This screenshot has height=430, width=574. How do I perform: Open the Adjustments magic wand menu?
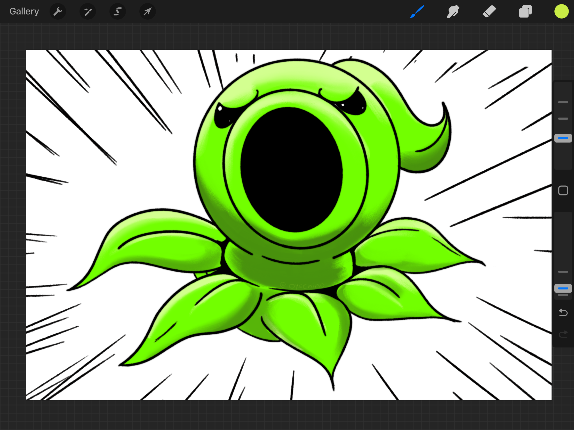pos(88,11)
